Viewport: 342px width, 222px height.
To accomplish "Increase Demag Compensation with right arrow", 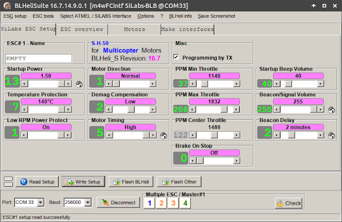I will click(x=153, y=110).
